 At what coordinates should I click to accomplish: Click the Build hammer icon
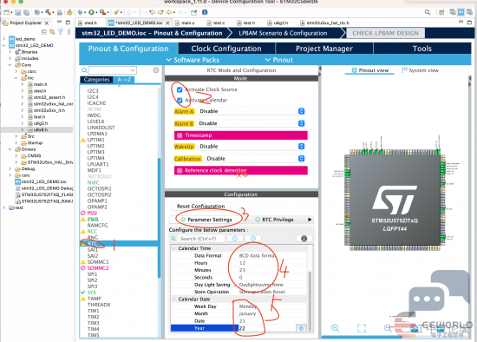49,12
